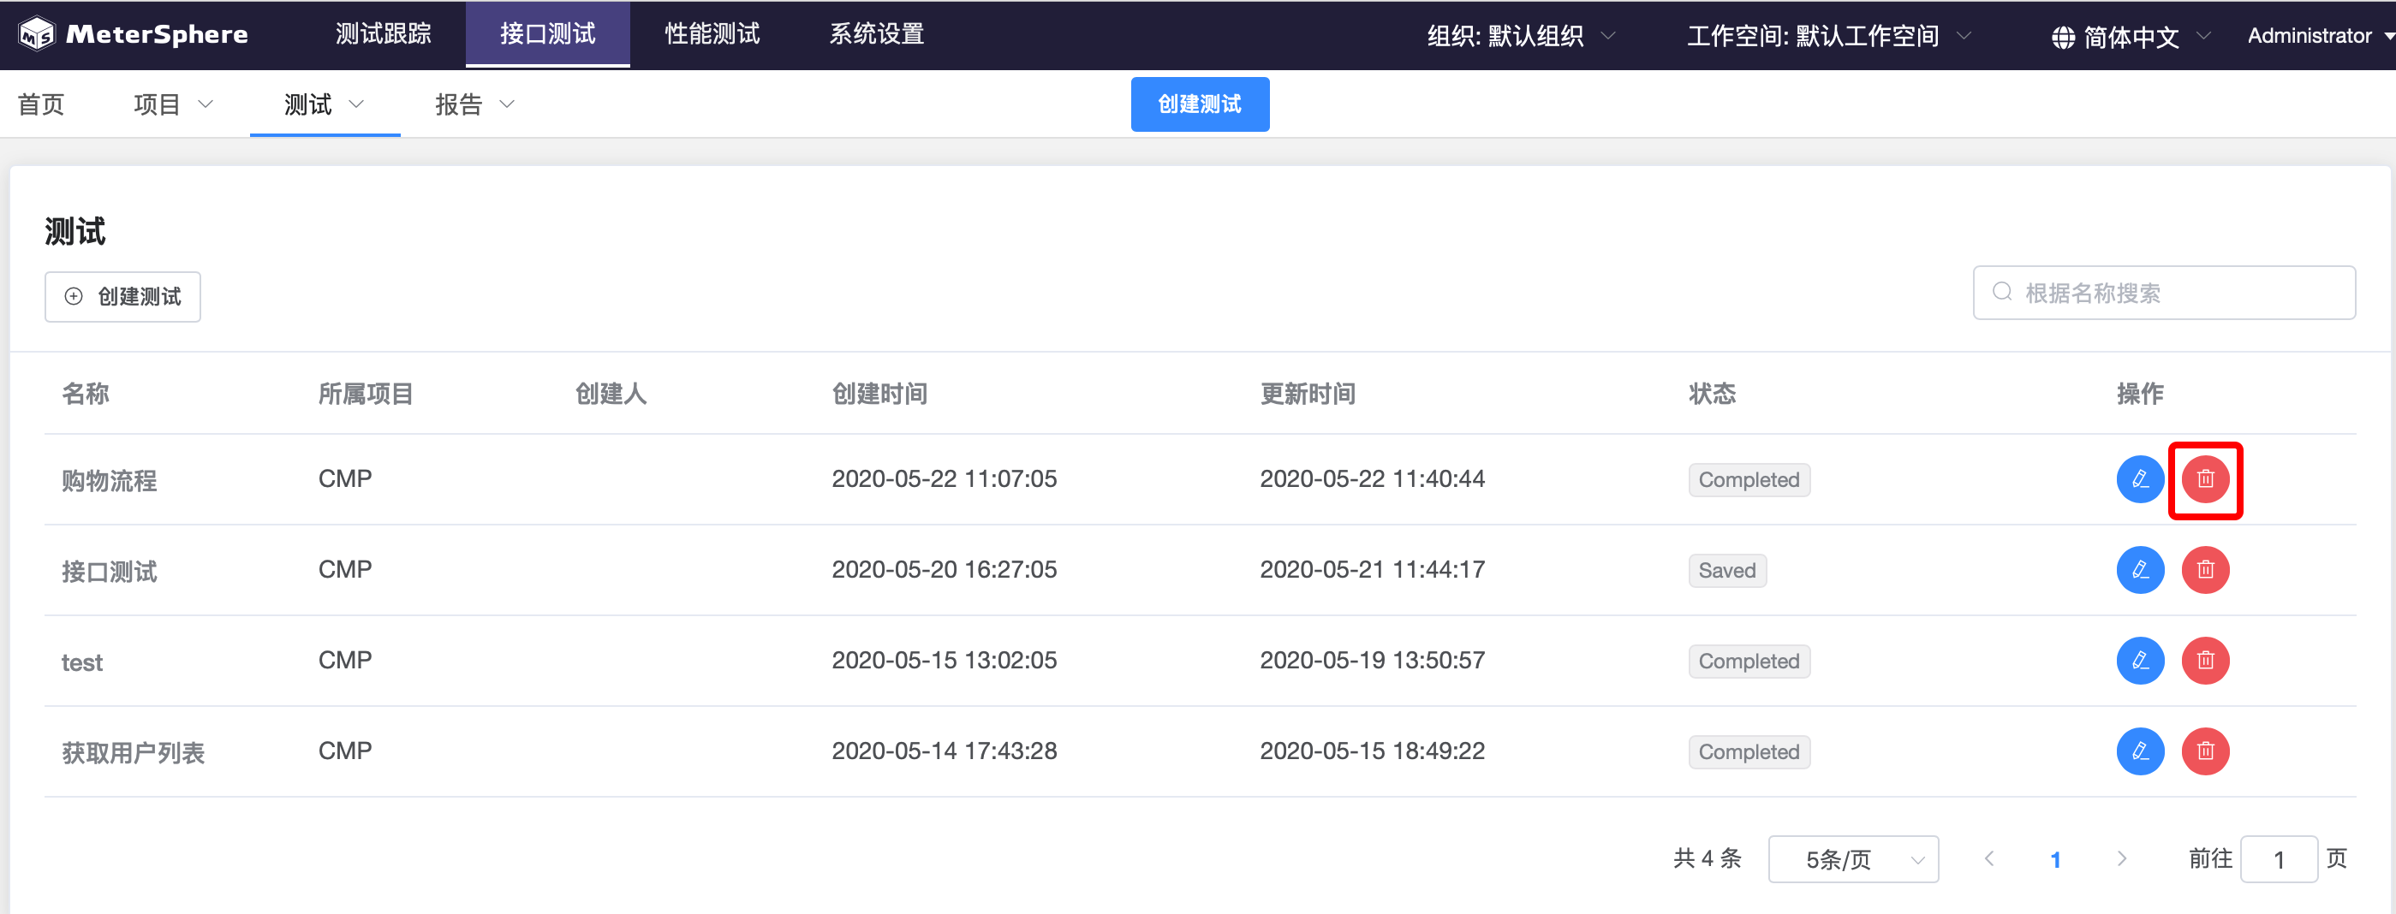Viewport: 2396px width, 914px height.
Task: Click the 获取用户列表 test name
Action: pos(133,752)
